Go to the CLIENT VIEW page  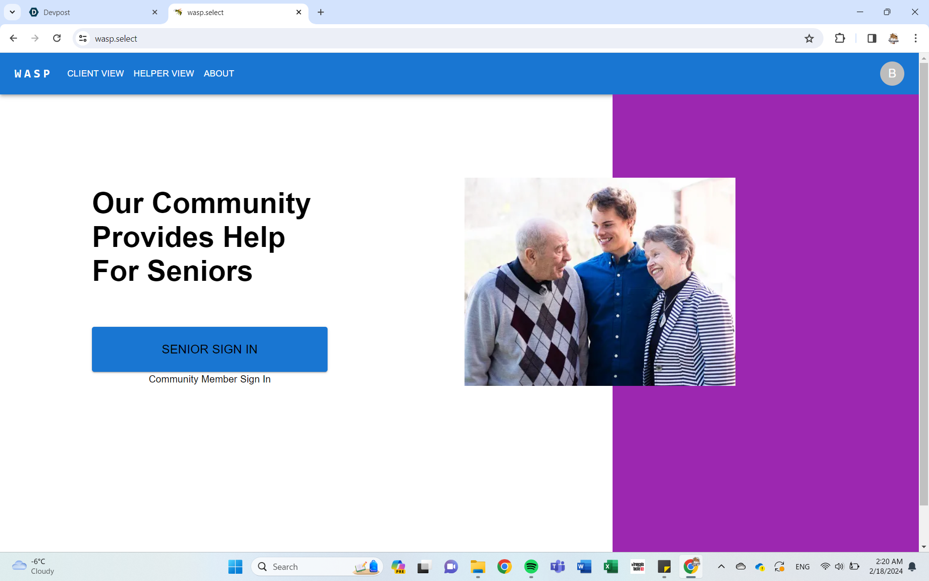95,74
